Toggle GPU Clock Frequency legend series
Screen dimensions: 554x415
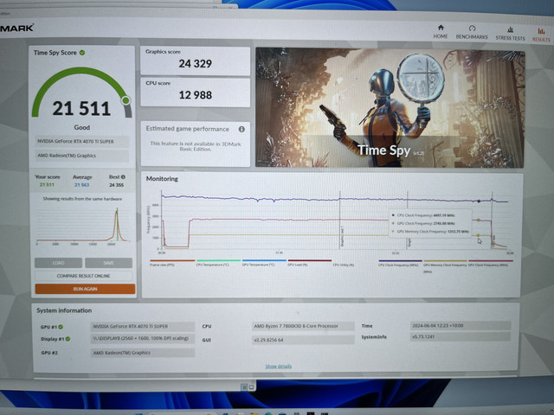point(491,263)
